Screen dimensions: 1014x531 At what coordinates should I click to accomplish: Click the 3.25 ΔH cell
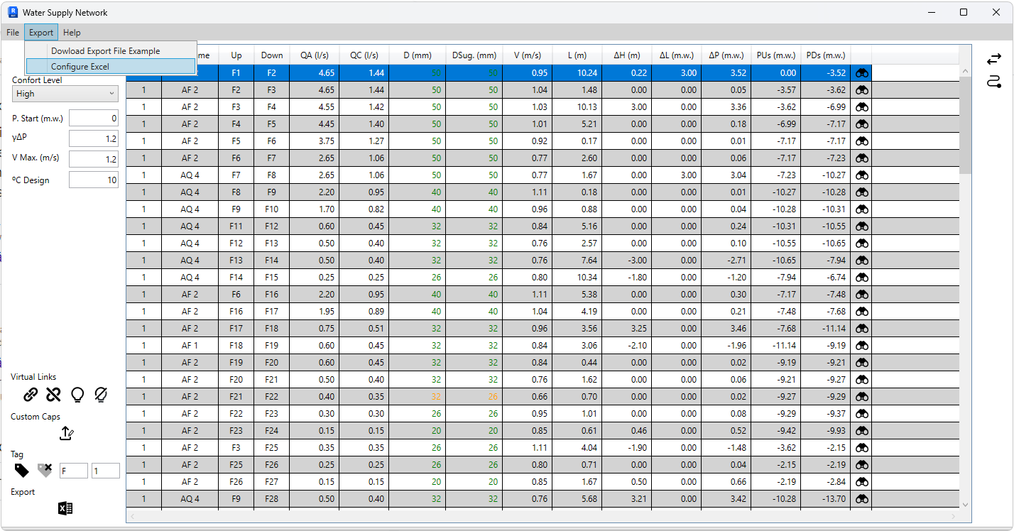(x=626, y=329)
